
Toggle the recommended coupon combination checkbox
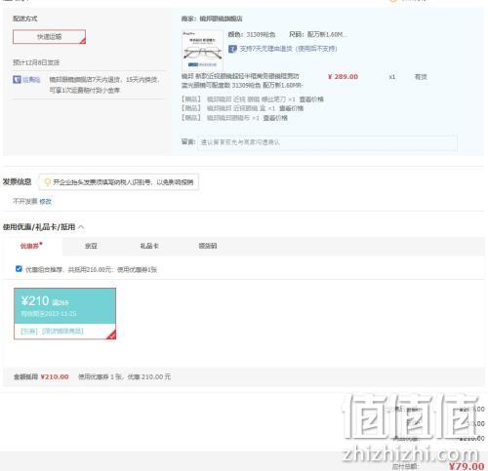(x=19, y=269)
